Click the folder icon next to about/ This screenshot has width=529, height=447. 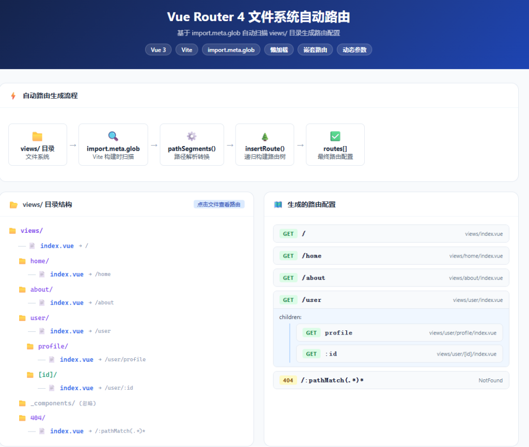(x=22, y=290)
